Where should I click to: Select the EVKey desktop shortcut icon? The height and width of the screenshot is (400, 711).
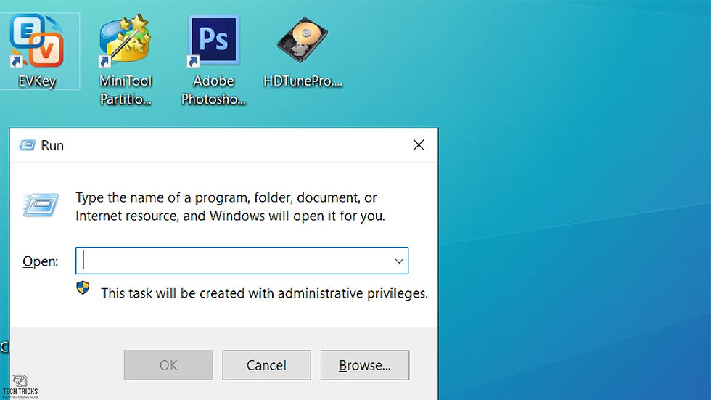coord(37,41)
